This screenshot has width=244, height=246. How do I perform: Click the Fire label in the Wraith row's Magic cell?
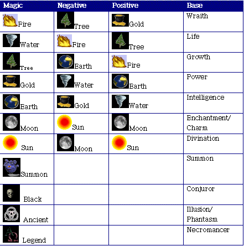coord(25,24)
